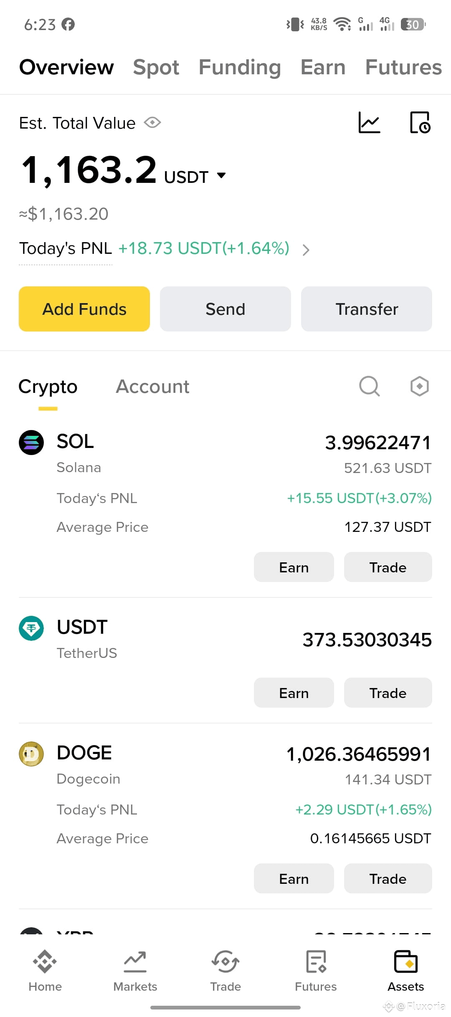Viewport: 451px width, 1017px height.
Task: Tap the Dogecoin coin icon
Action: 31,754
